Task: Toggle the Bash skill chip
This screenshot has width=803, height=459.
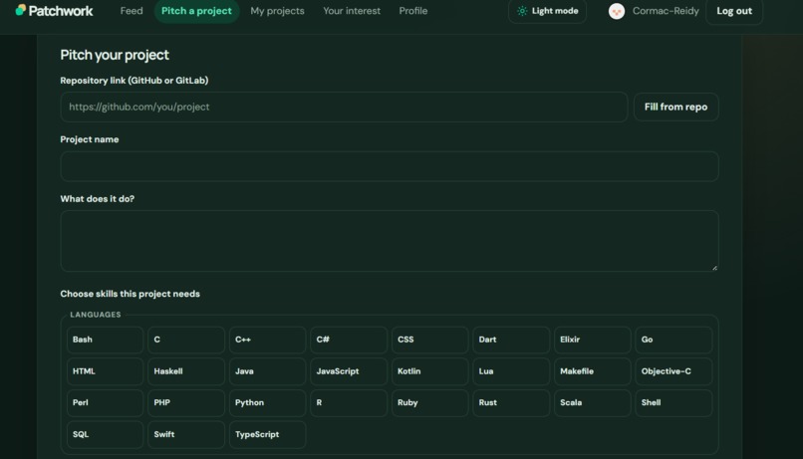Action: point(105,340)
